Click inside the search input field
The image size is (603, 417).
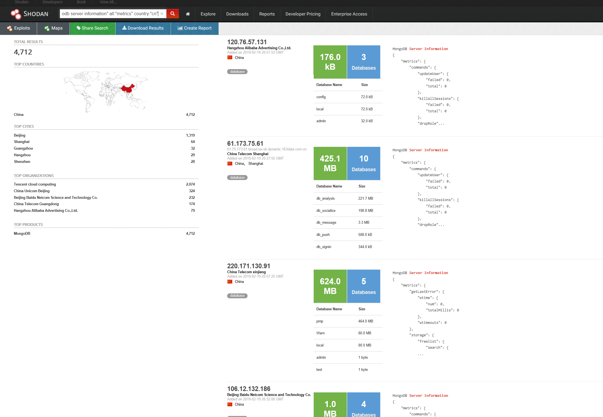(111, 13)
